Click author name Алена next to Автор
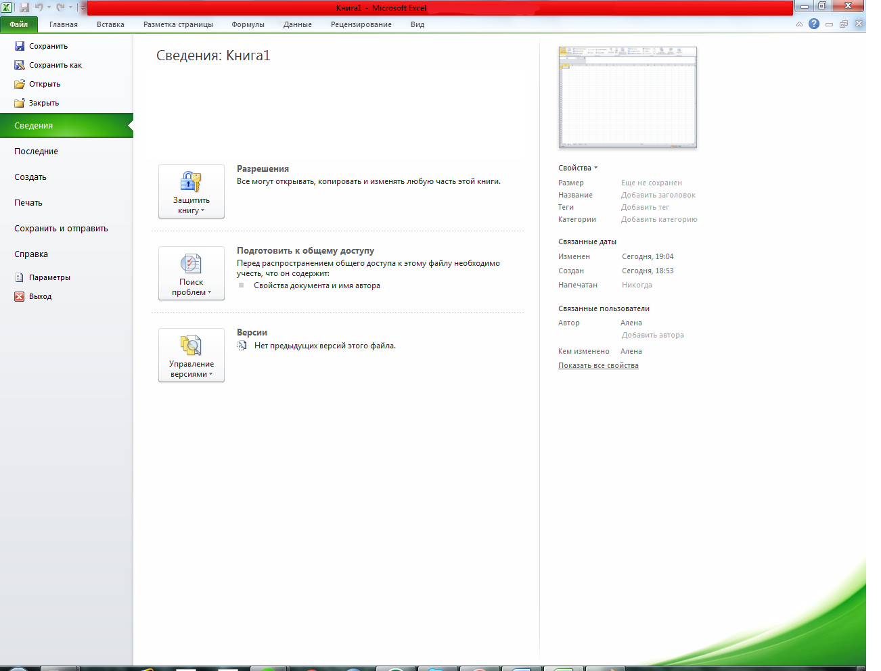 pos(631,323)
